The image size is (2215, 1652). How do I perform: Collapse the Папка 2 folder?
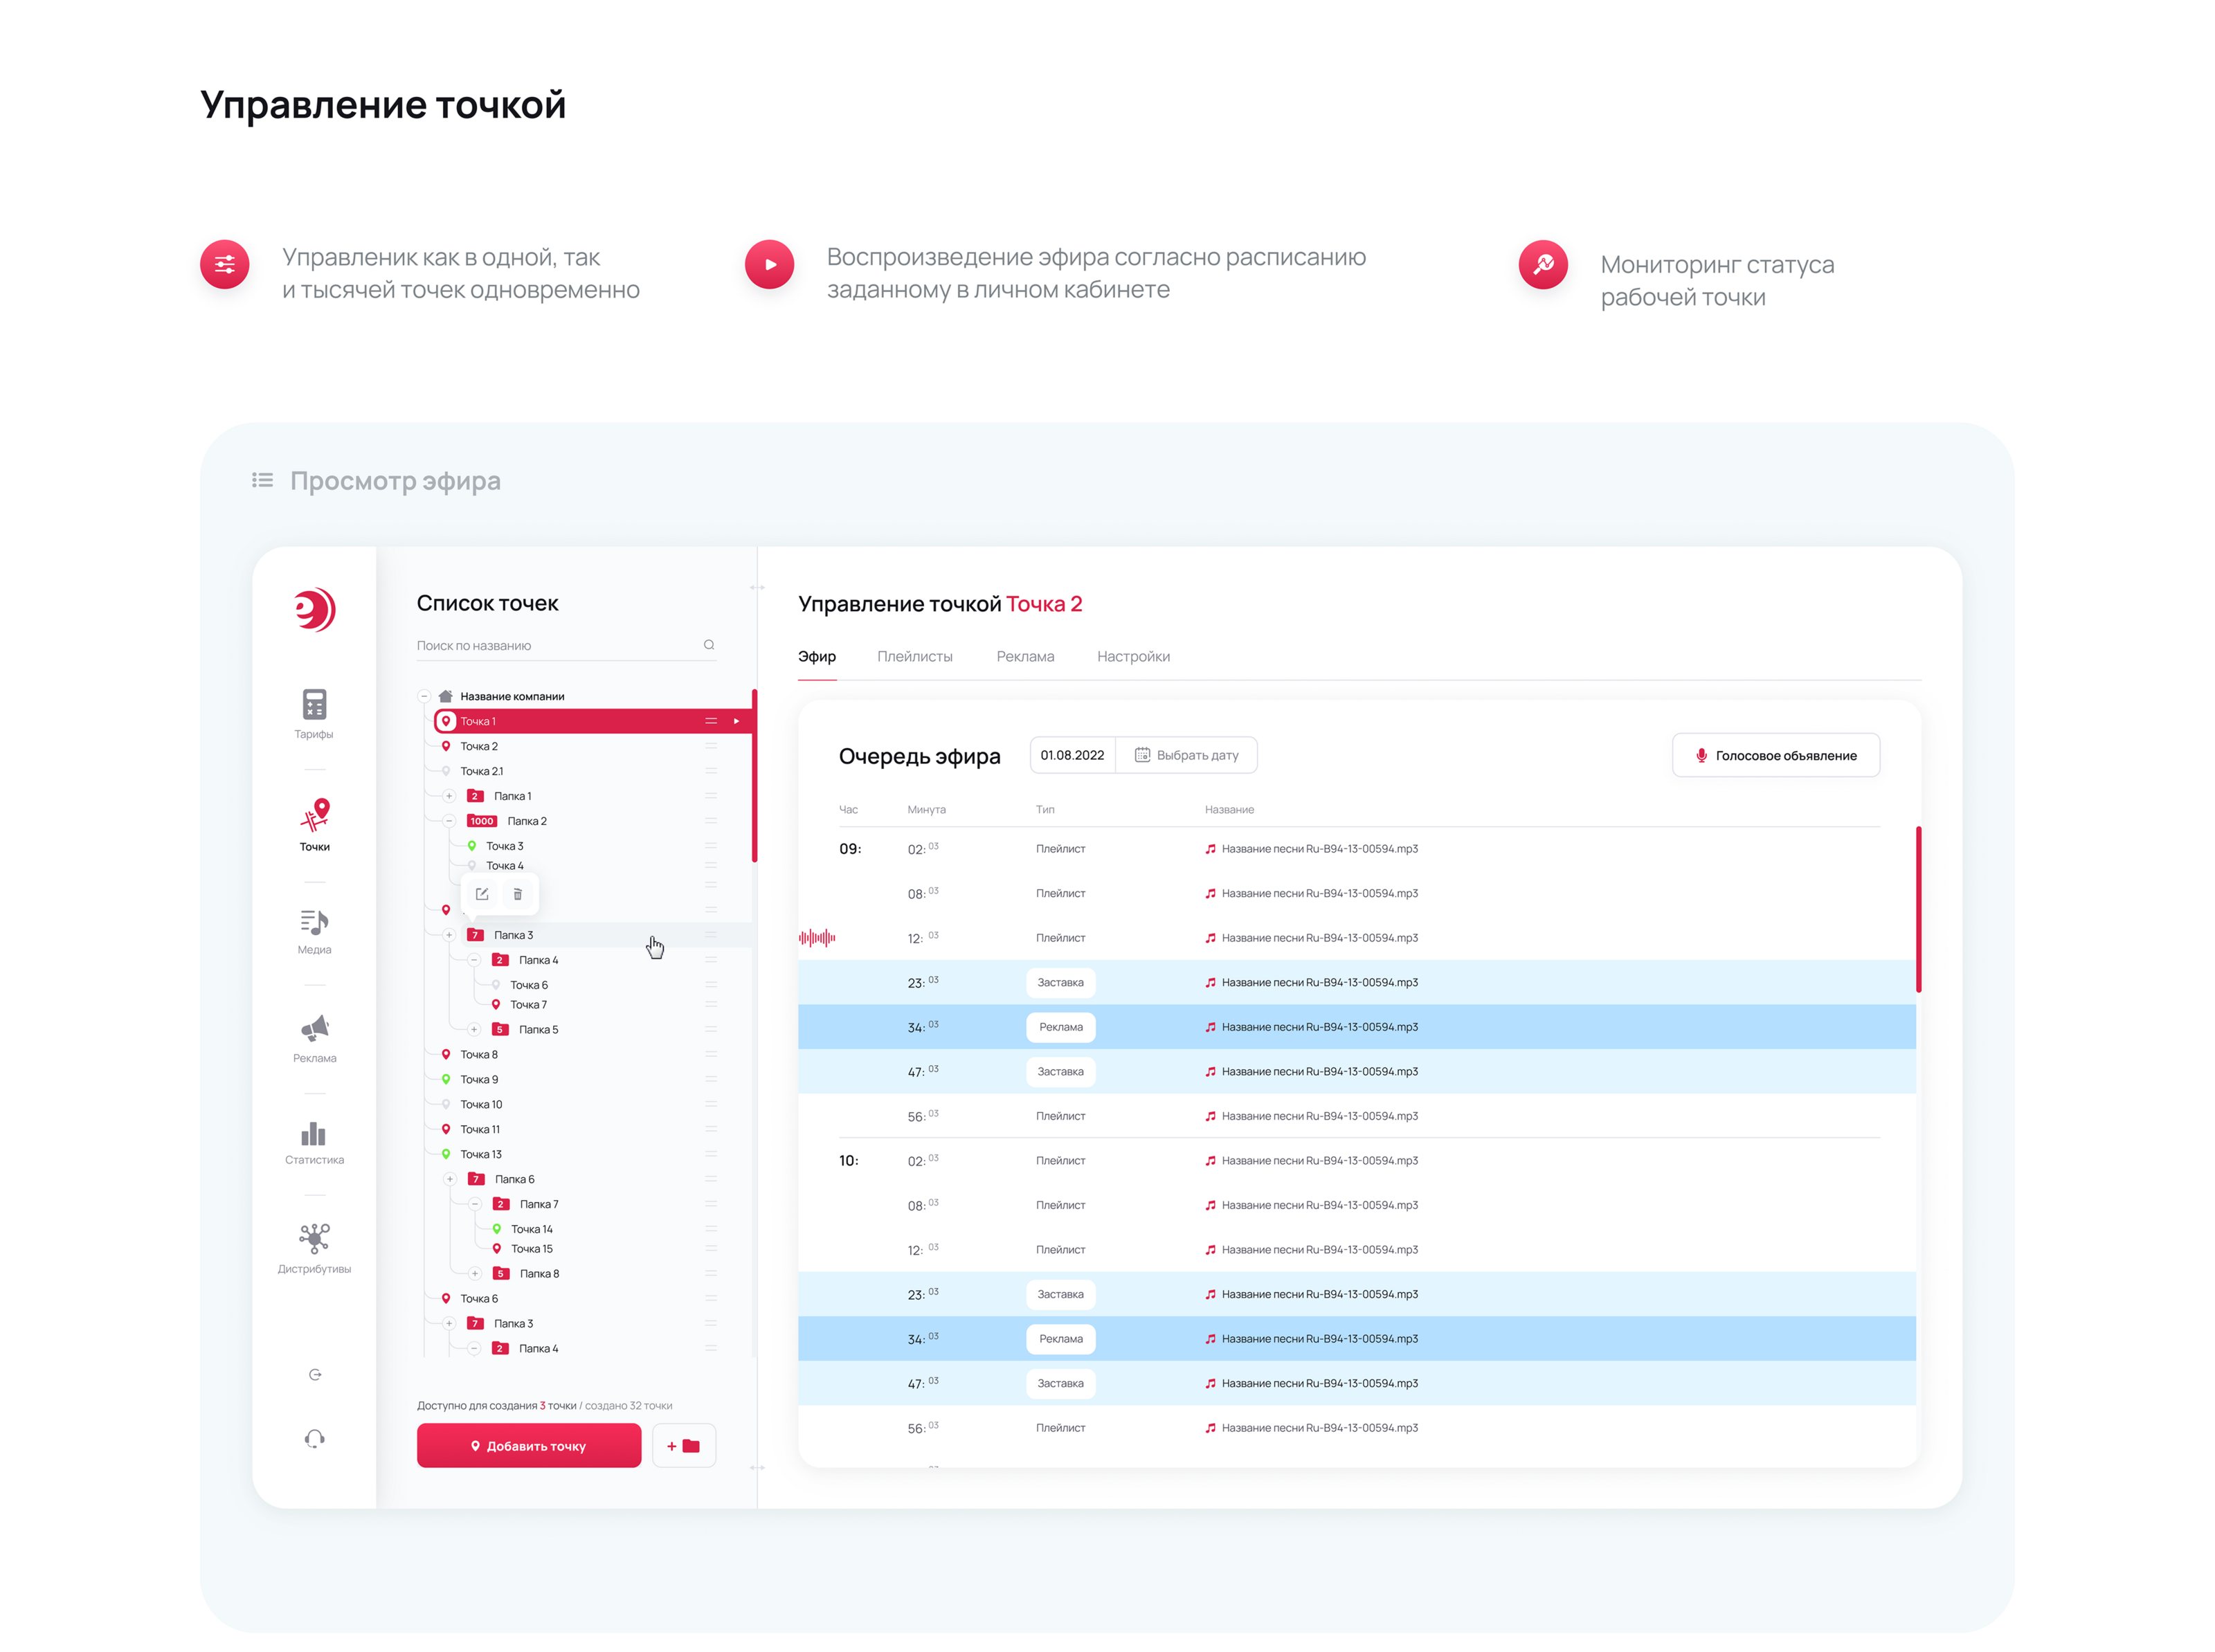pos(449,821)
